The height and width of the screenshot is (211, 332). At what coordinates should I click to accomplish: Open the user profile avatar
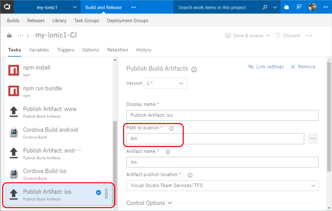point(312,7)
